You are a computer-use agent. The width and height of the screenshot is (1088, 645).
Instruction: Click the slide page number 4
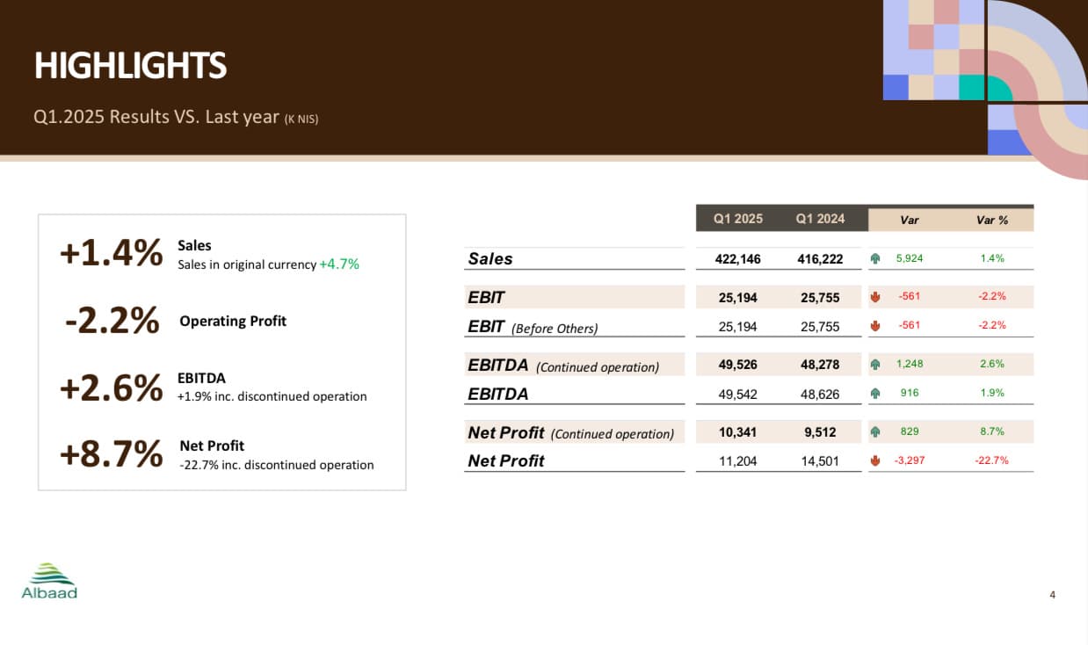(x=1052, y=595)
